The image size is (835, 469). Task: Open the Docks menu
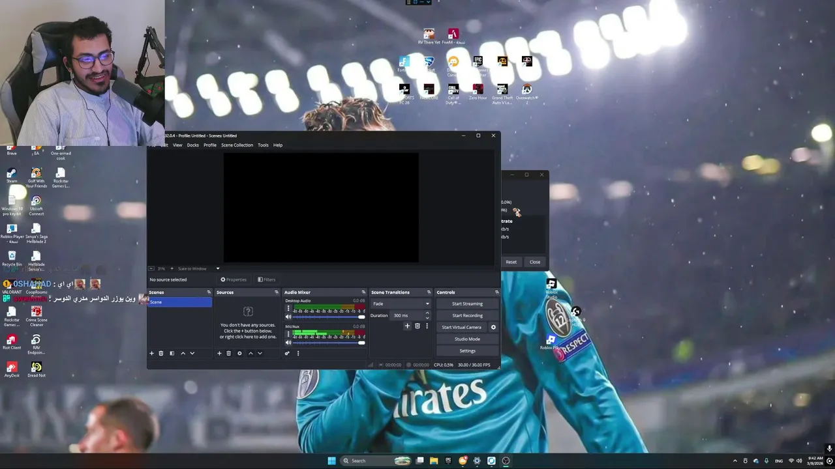(x=193, y=145)
